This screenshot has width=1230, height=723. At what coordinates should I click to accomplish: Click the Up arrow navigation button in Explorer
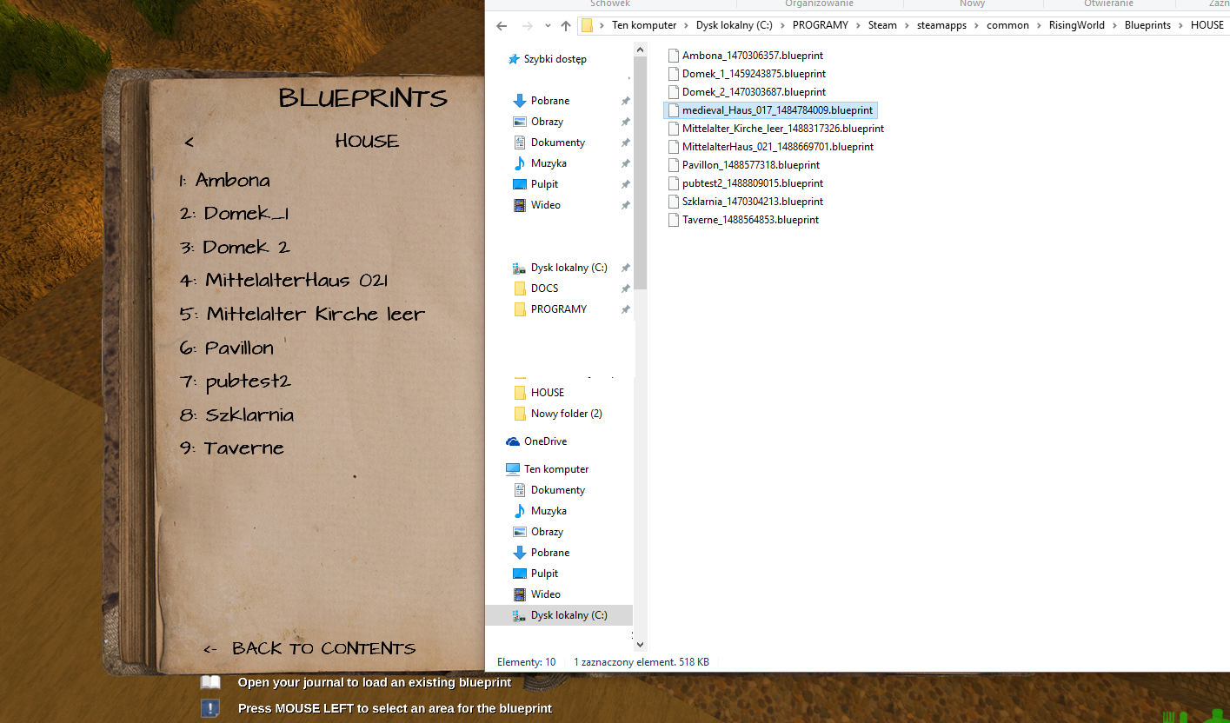[566, 26]
